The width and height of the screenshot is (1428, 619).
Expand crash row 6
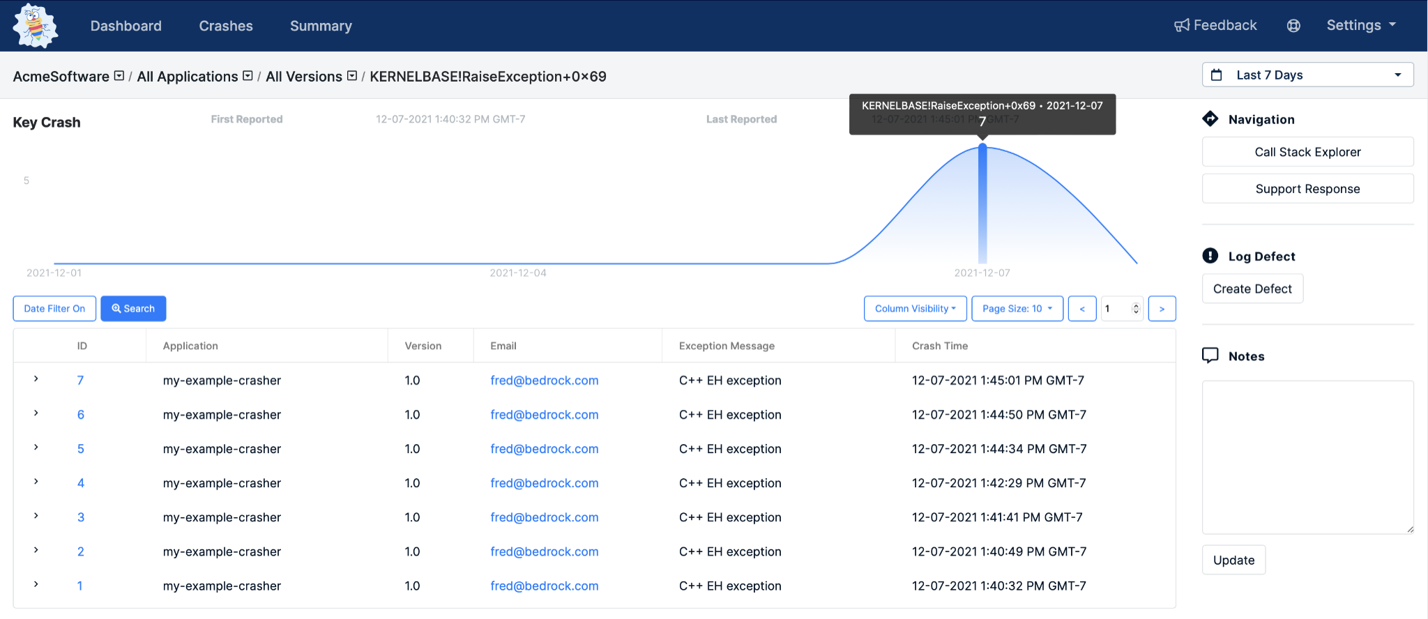point(36,413)
